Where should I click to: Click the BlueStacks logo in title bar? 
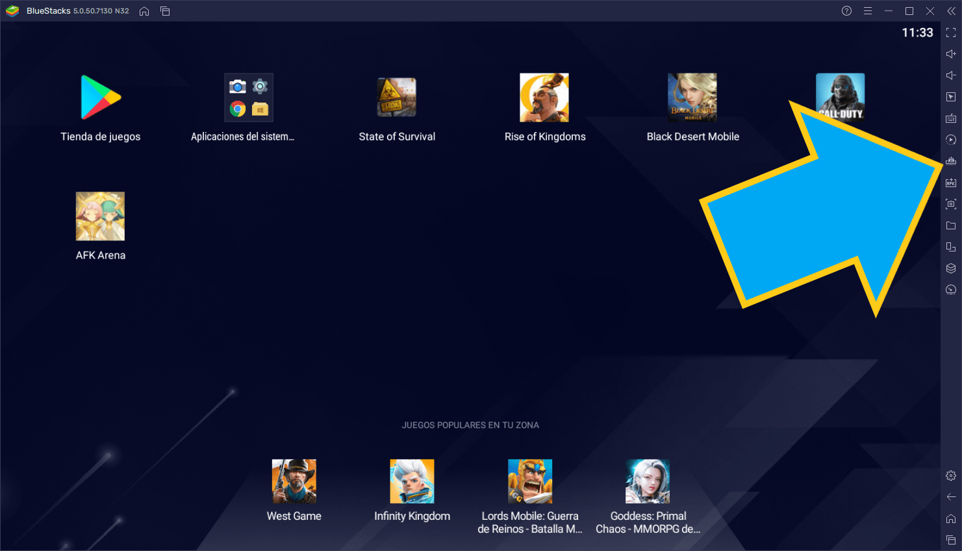(12, 11)
